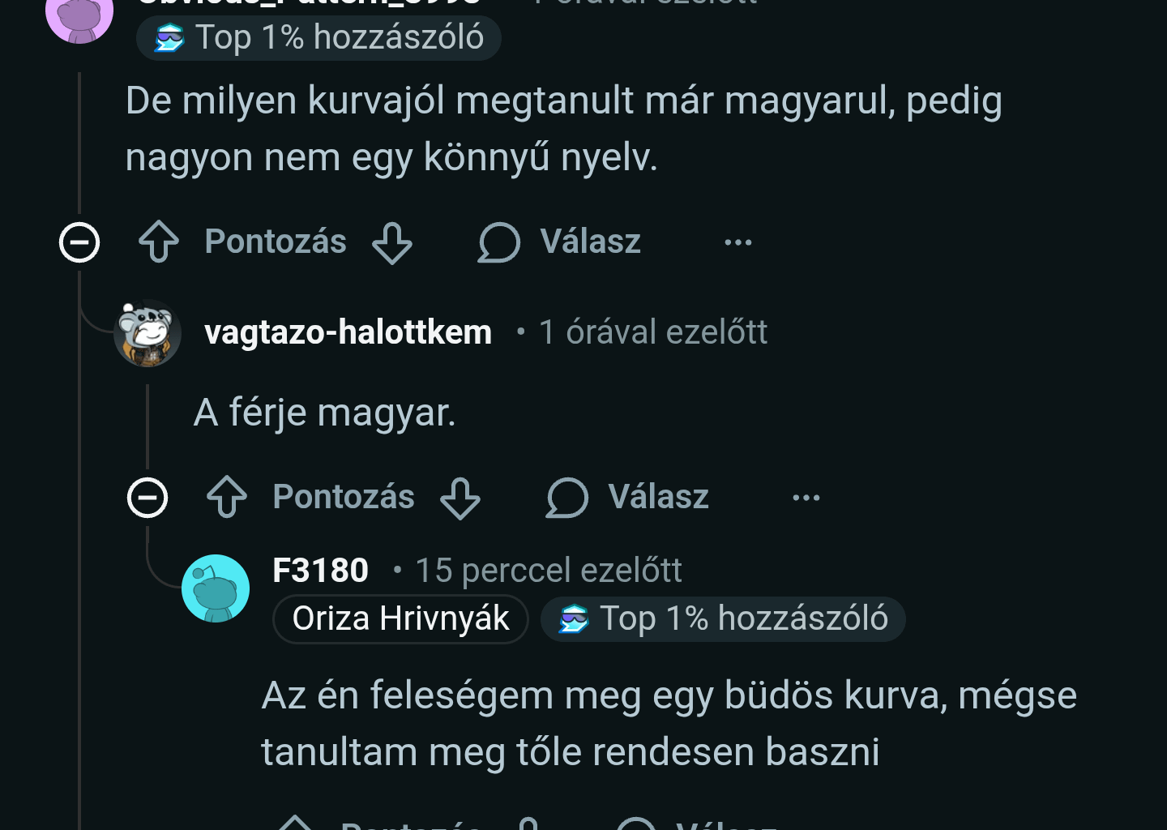
Task: Click F3180's teal avatar
Action: pyautogui.click(x=215, y=588)
